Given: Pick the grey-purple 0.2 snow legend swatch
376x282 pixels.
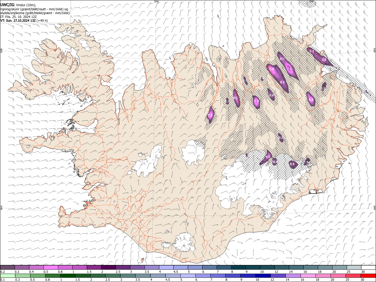Looking at the screenshot, I should click(7, 268).
